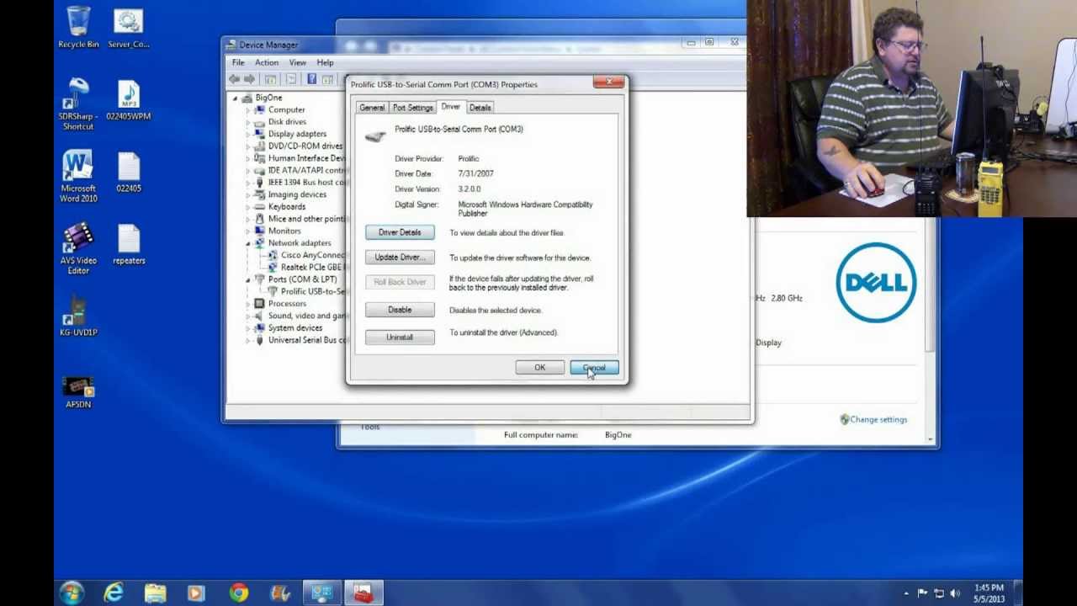Show hidden tray icons arrow
Viewport: 1077px width, 606px height.
click(906, 593)
